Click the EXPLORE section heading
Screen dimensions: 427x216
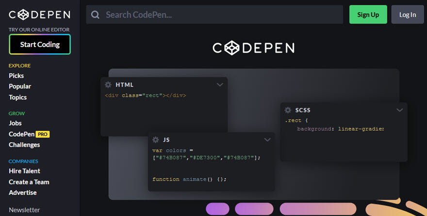tap(19, 65)
